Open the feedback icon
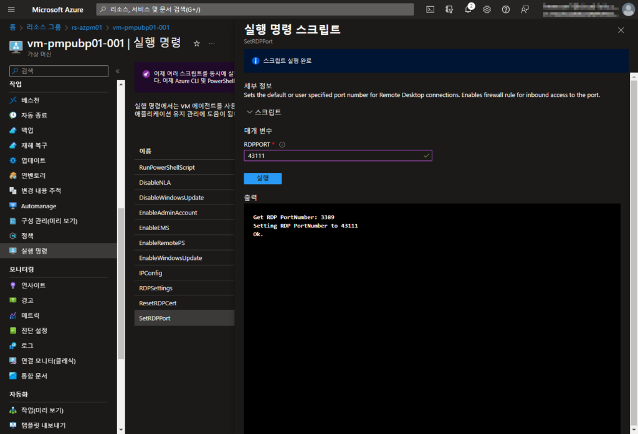Screen dimensions: 638x434 525,9
